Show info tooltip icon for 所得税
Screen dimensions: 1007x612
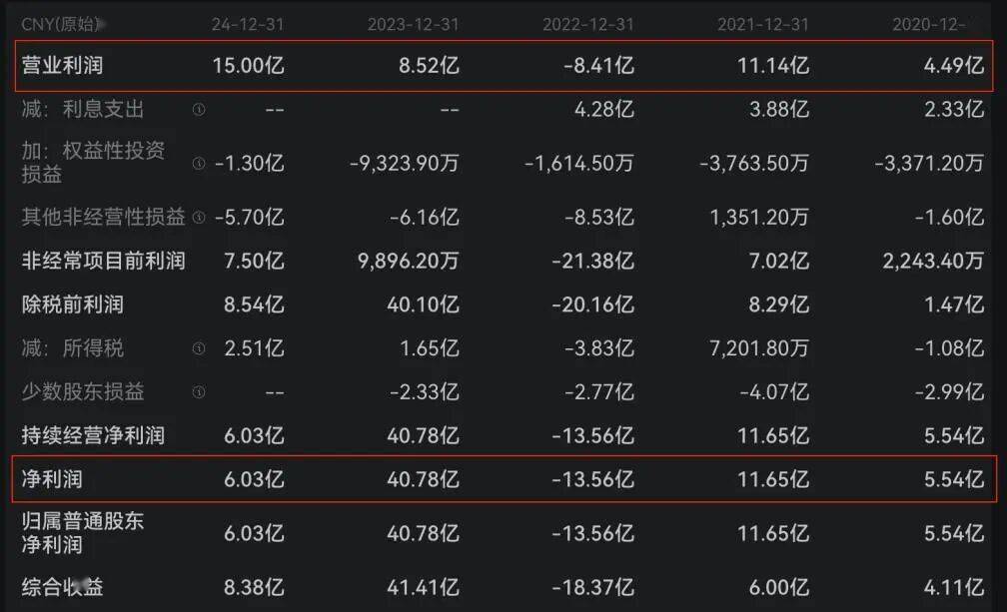tap(198, 348)
